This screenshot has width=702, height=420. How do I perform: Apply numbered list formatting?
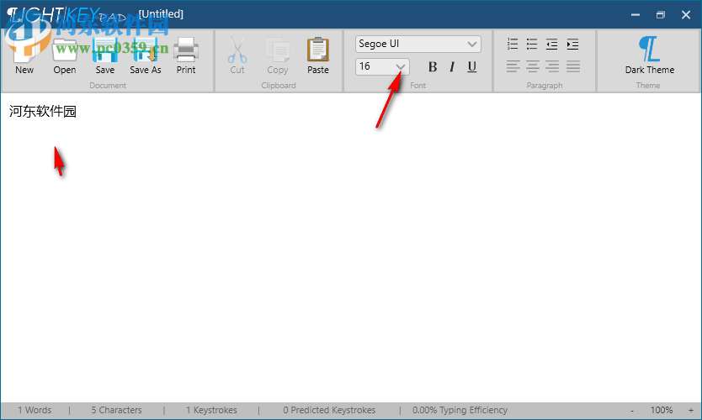point(513,44)
